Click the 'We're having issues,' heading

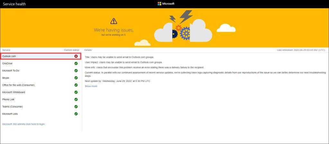click(114, 30)
